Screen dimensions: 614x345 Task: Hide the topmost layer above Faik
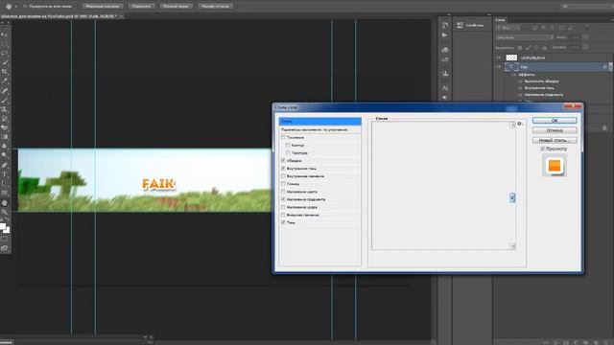click(x=499, y=57)
